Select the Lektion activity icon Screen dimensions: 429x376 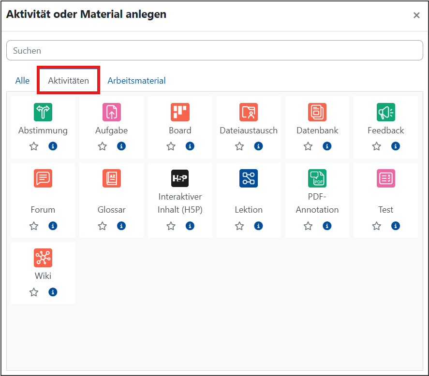249,178
